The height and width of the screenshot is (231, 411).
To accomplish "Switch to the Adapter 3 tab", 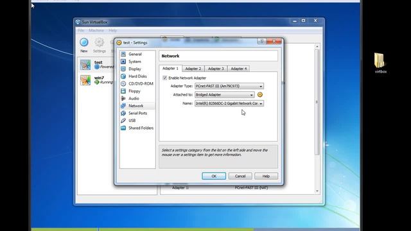I will pos(216,69).
